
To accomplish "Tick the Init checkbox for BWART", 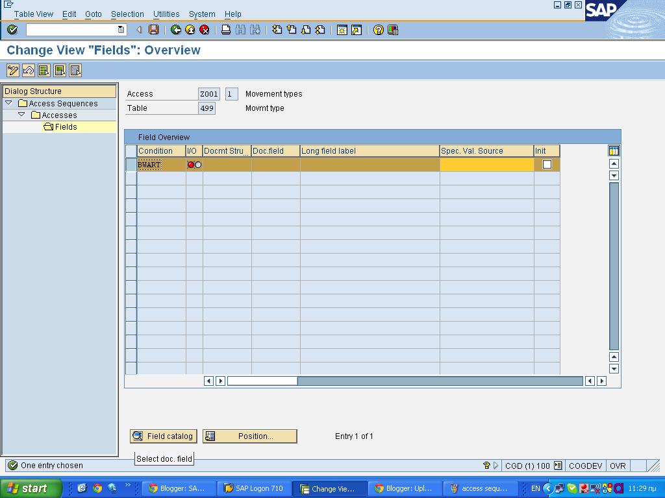I will pyautogui.click(x=547, y=164).
